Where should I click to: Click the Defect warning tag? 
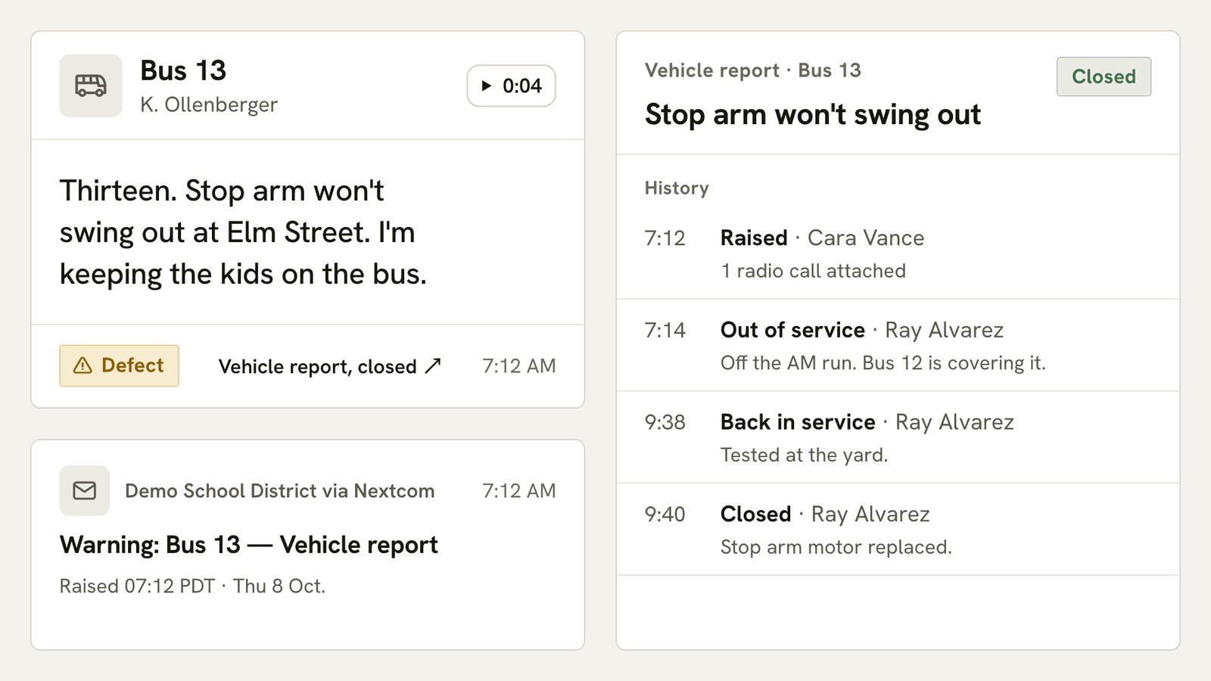(119, 365)
